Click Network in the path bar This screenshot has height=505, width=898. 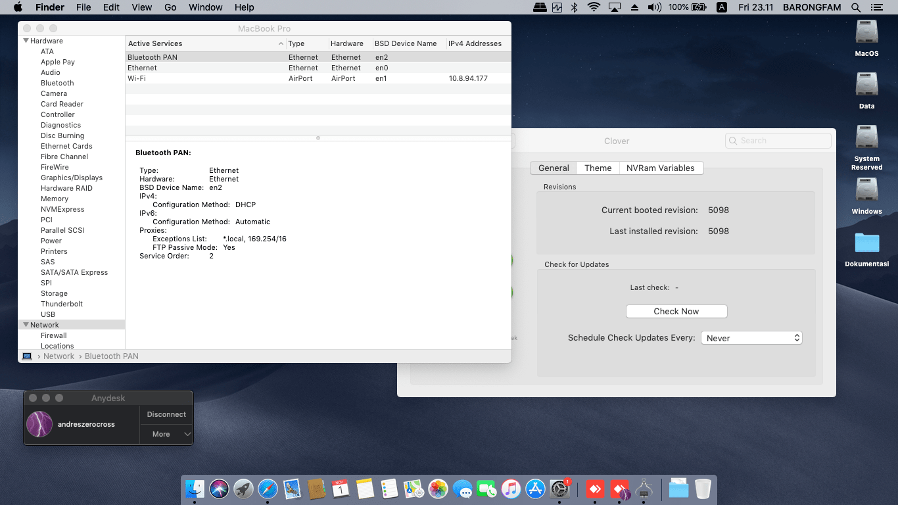(59, 356)
